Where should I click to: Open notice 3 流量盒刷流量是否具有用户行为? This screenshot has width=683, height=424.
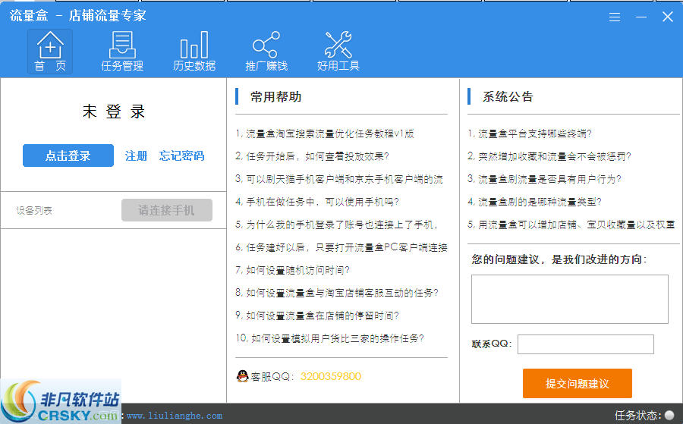[x=544, y=179]
